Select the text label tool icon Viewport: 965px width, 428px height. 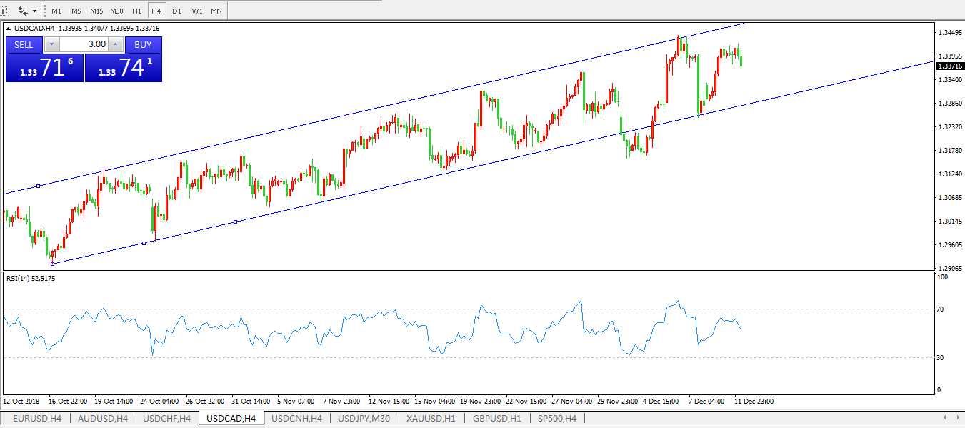pyautogui.click(x=3, y=11)
